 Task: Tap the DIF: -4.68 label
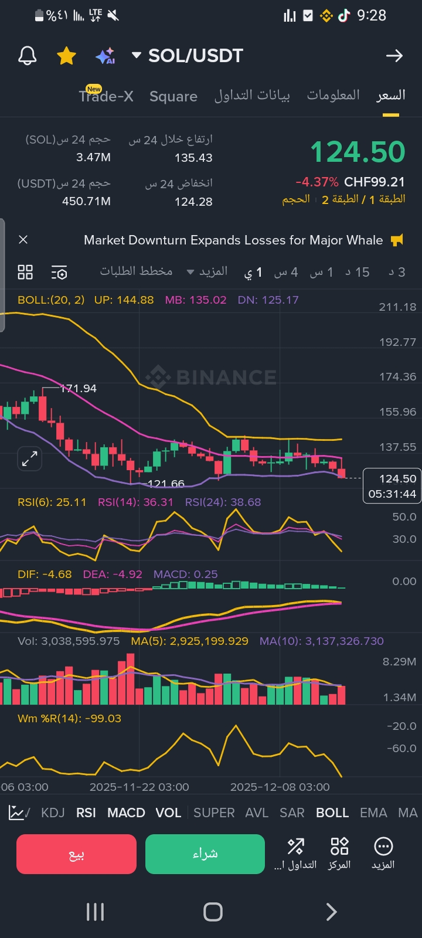(45, 575)
